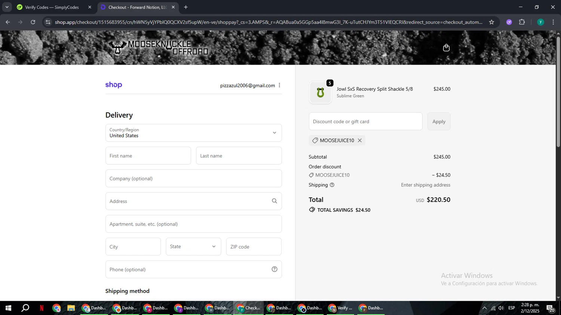Viewport: 561px width, 315px height.
Task: Show hidden system tray icons
Action: (484, 308)
